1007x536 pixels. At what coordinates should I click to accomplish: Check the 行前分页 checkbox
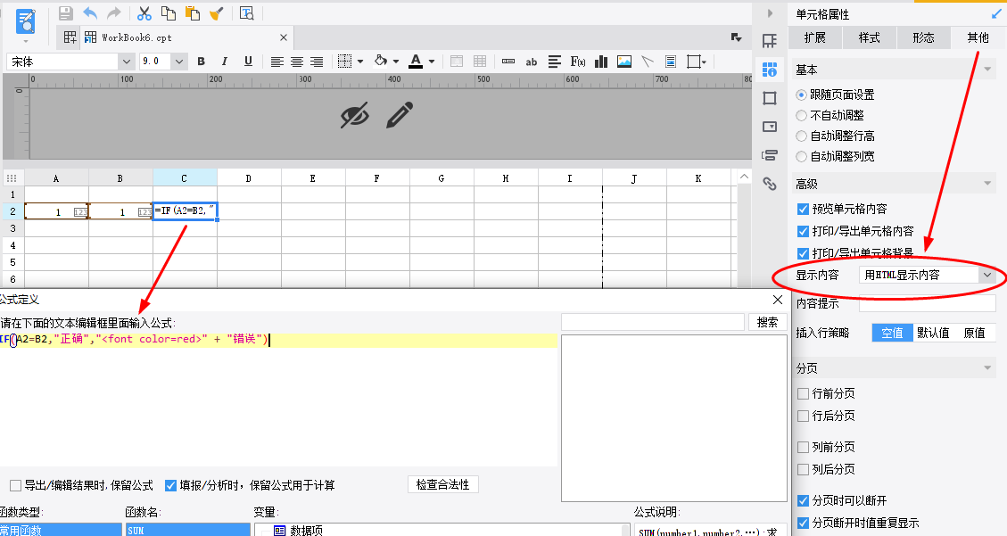pos(803,392)
